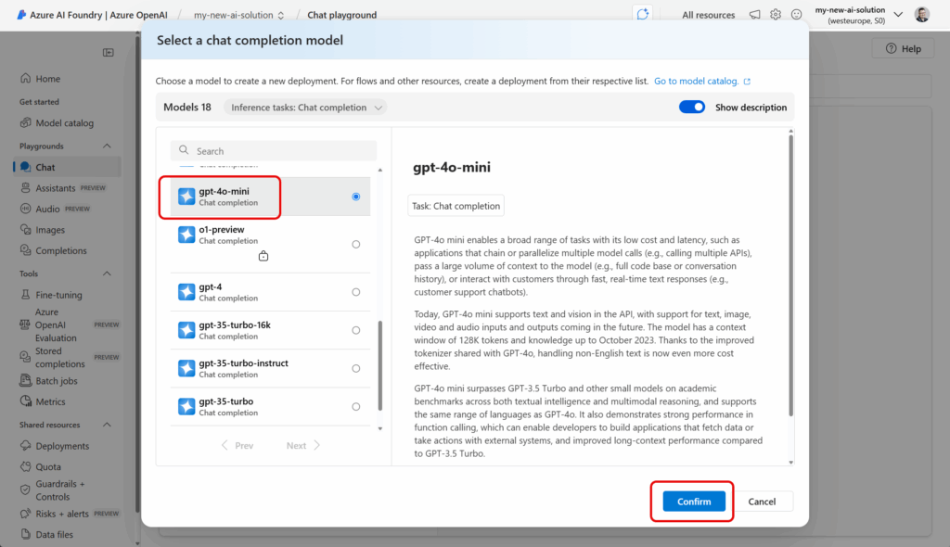Click the Fine-tuning flask icon
Viewport: 950px width, 547px height.
click(x=25, y=295)
